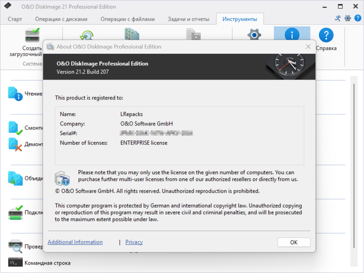
Task: Click the settings gear ribbon icon
Action: [254, 34]
